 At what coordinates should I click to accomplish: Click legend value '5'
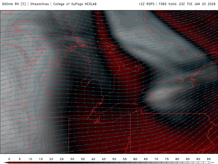pos(20,159)
